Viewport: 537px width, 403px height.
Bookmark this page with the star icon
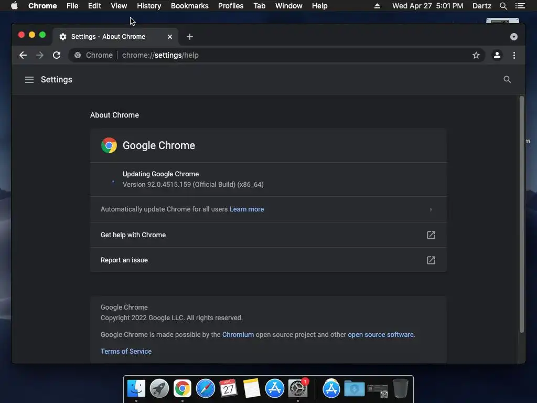coord(476,55)
